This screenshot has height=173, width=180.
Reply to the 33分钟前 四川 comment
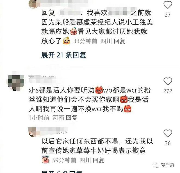tap(119, 41)
